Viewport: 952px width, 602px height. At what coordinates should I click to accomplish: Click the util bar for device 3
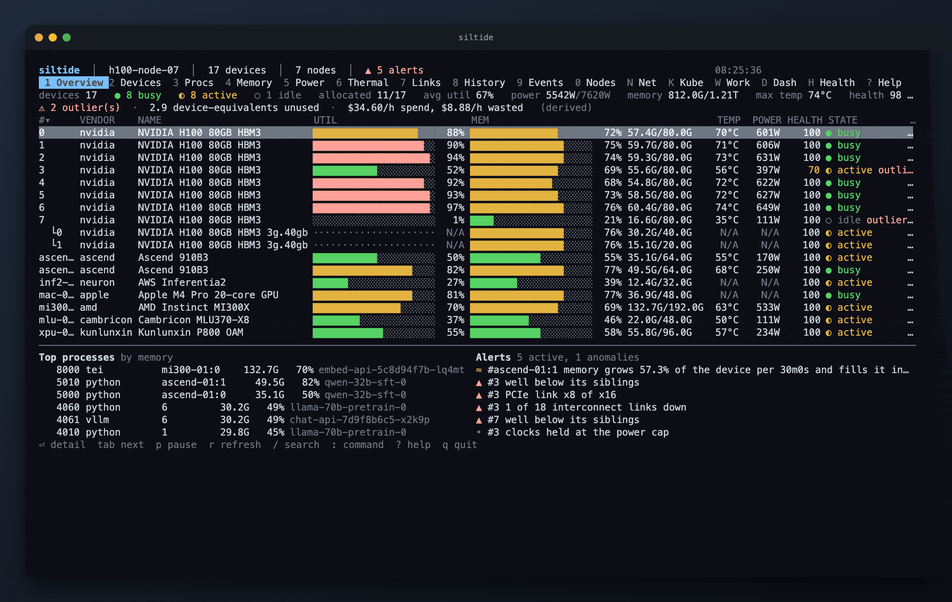click(374, 170)
